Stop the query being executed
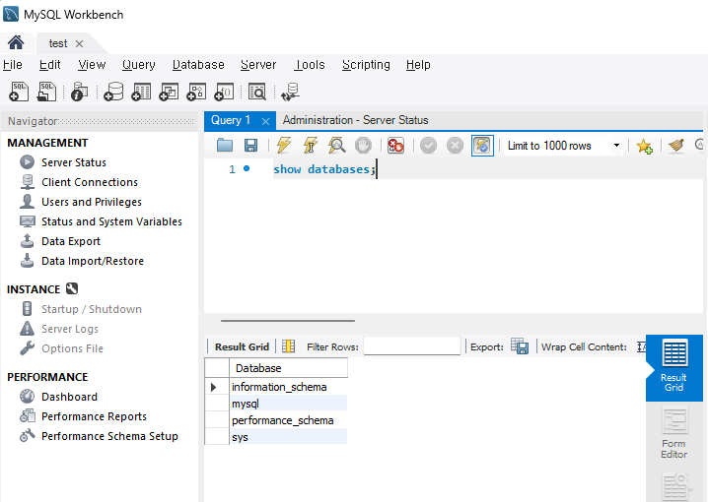The height and width of the screenshot is (502, 708). tap(363, 145)
